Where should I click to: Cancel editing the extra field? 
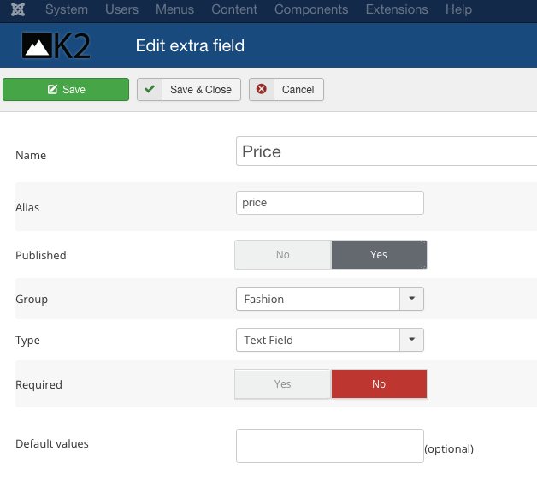pos(286,89)
